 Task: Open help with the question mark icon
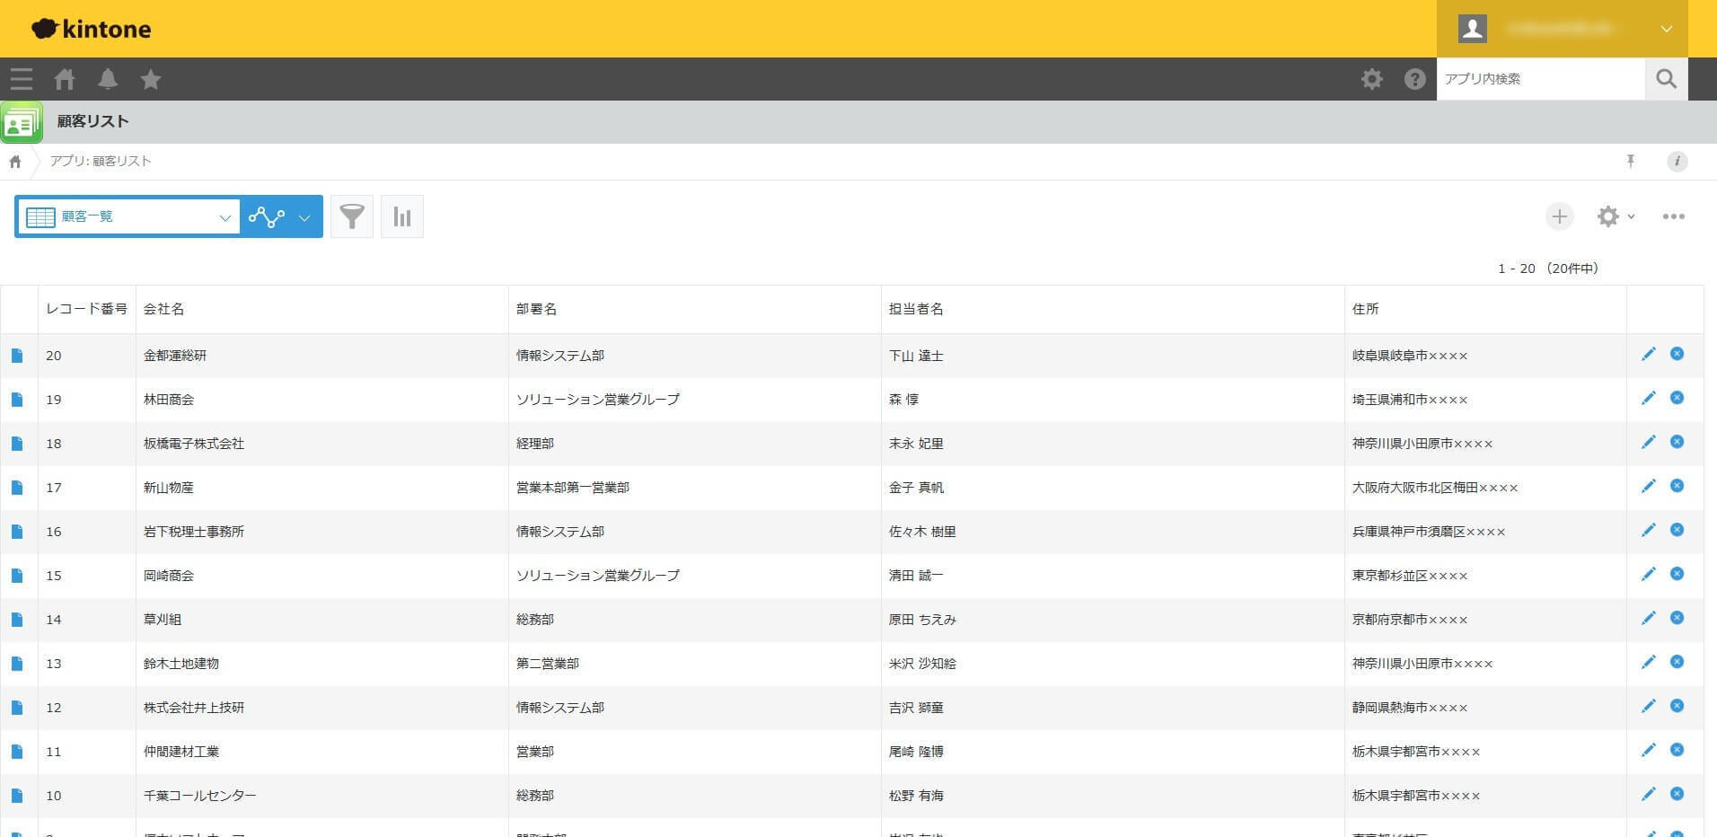coord(1414,79)
